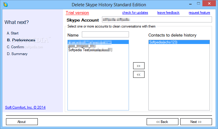
Task: Focus the Skype Account field
Action: pyautogui.click(x=157, y=19)
